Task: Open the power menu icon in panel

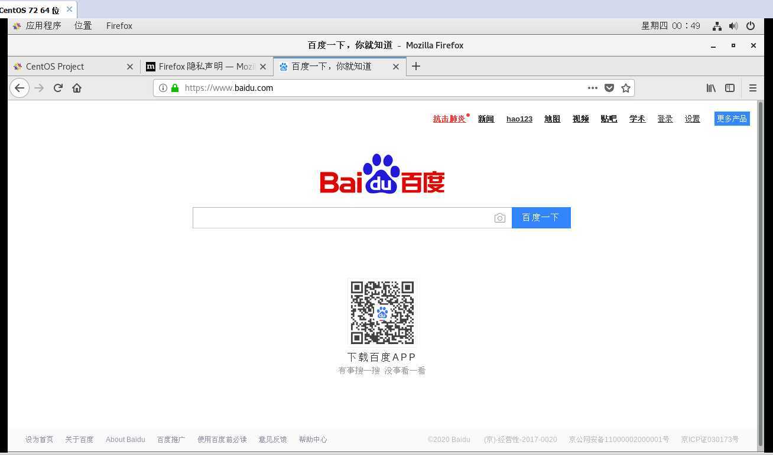Action: coord(751,26)
